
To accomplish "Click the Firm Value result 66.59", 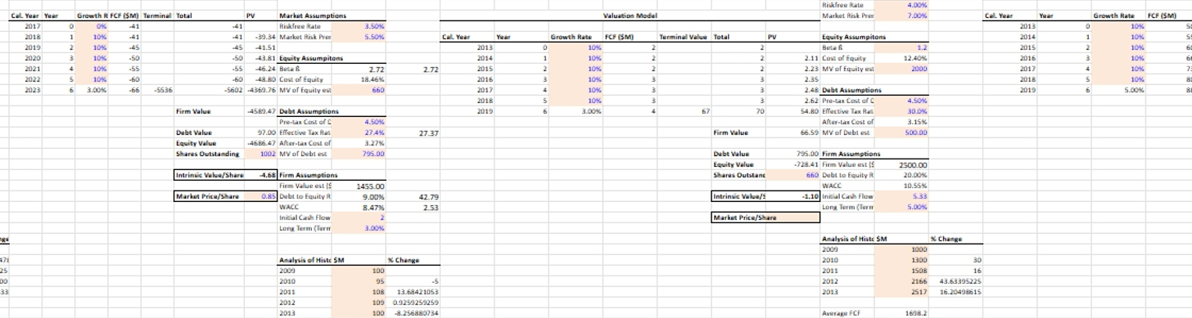I will [792, 132].
